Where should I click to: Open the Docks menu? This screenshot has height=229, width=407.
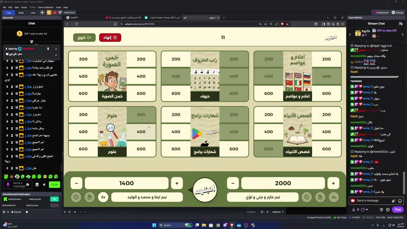(24, 7)
